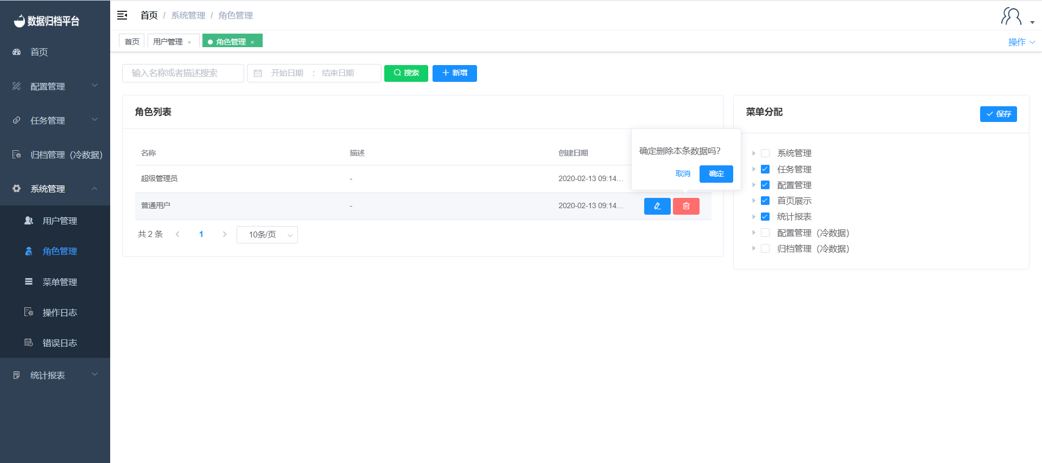
Task: Edit the 普通用户 role with the pencil icon
Action: tap(657, 206)
